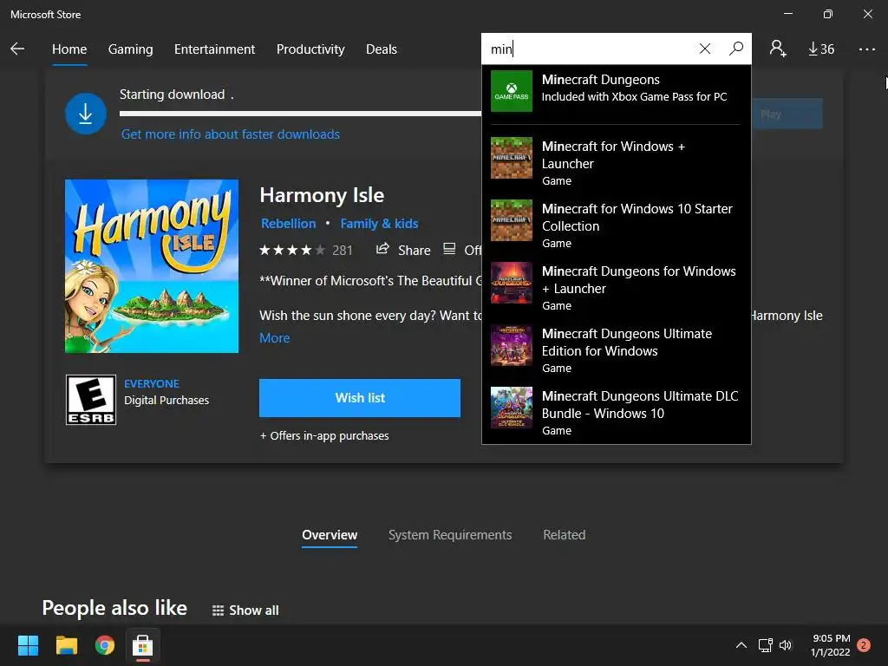This screenshot has height=666, width=888.
Task: Click the 281 ratings count
Action: pos(342,251)
